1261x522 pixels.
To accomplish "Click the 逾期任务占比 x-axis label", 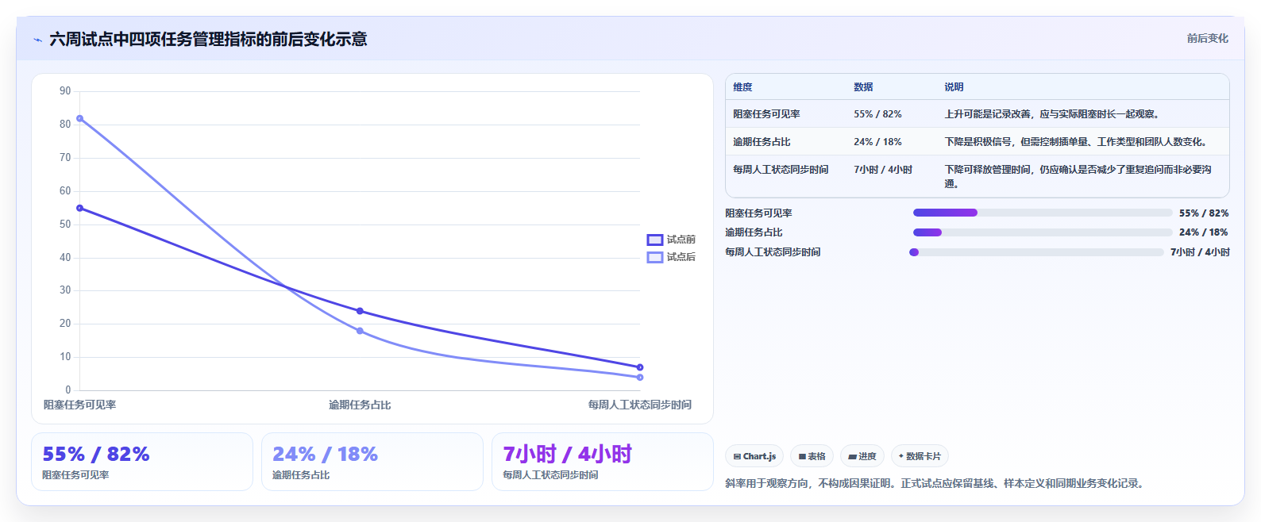I will (360, 405).
